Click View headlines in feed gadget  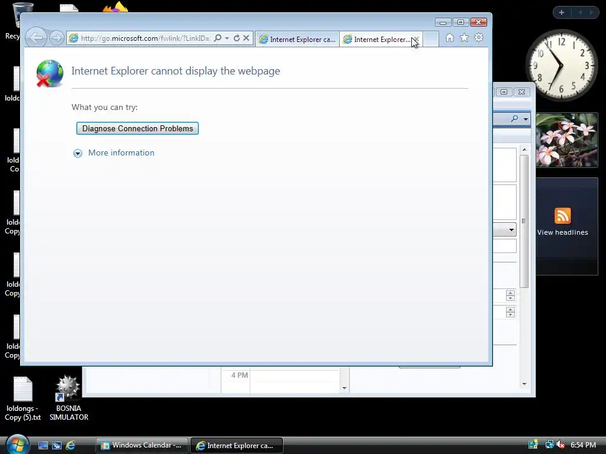coord(562,232)
